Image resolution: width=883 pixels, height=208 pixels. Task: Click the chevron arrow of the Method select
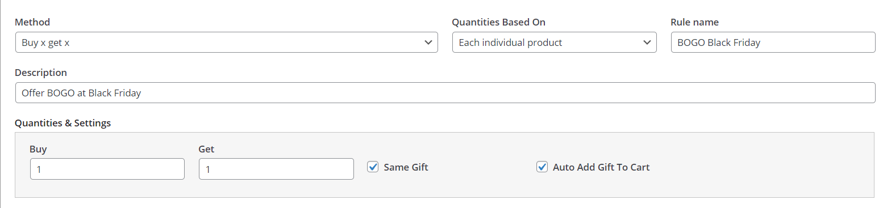[428, 43]
